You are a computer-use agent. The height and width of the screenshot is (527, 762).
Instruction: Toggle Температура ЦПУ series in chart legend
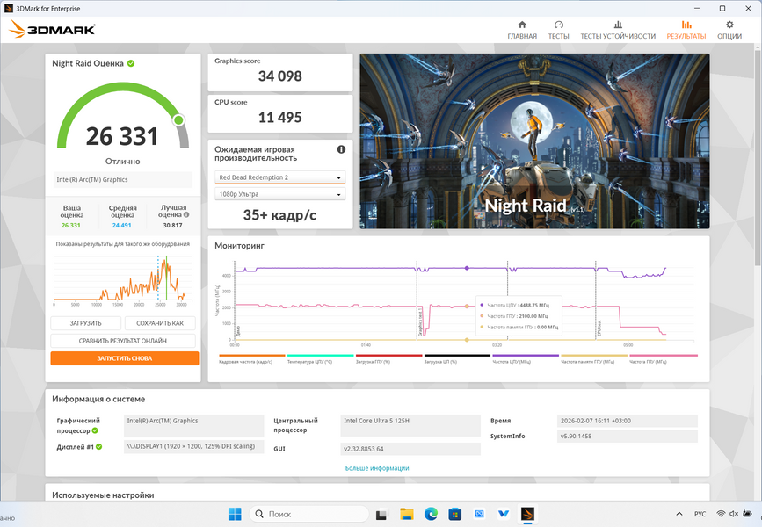320,359
